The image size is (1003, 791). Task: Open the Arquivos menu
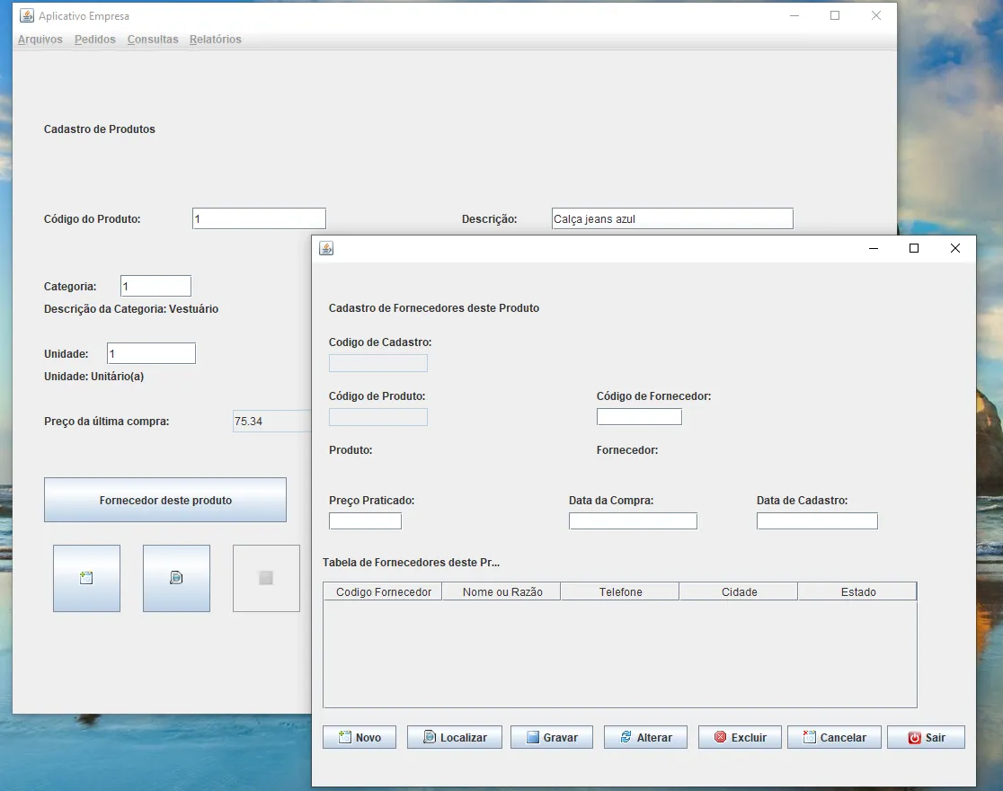pyautogui.click(x=40, y=39)
